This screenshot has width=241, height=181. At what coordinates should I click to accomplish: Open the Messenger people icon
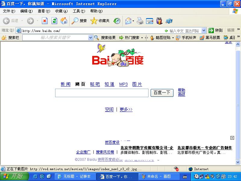click(x=159, y=21)
